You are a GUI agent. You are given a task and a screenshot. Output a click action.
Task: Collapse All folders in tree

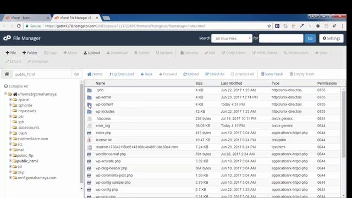pos(16,86)
